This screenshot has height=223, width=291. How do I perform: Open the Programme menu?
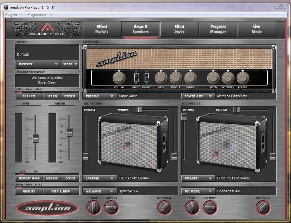pos(37,14)
